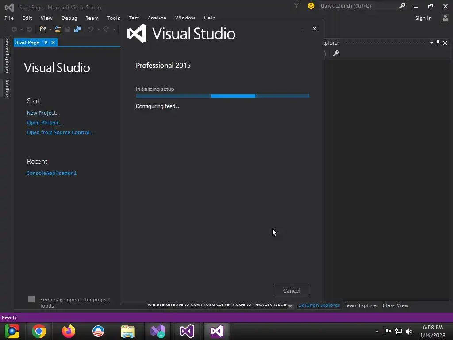Show hidden tray icons arrow
The height and width of the screenshot is (340, 453).
pyautogui.click(x=377, y=332)
